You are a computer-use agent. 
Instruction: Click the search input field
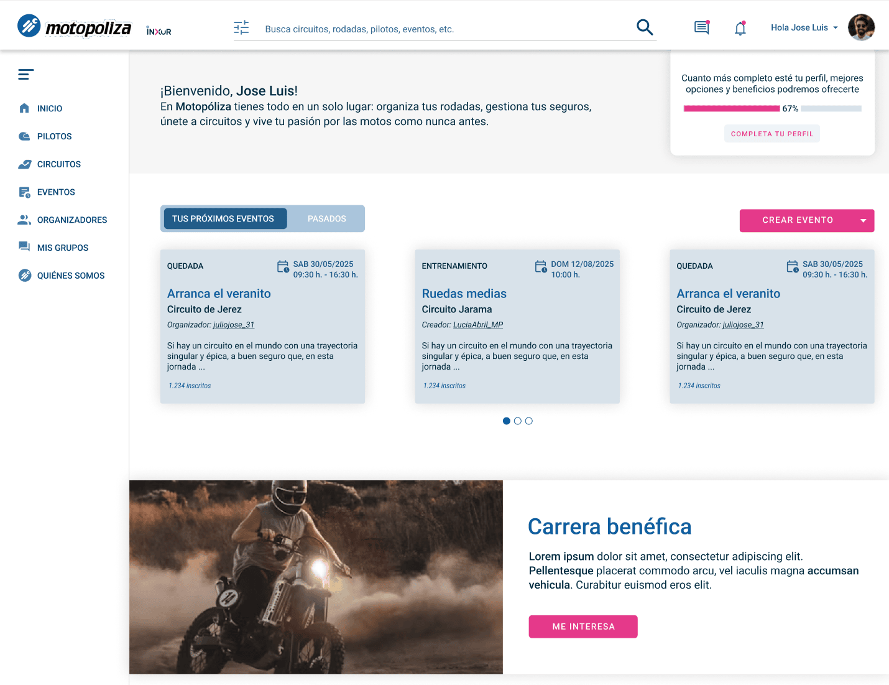point(435,29)
